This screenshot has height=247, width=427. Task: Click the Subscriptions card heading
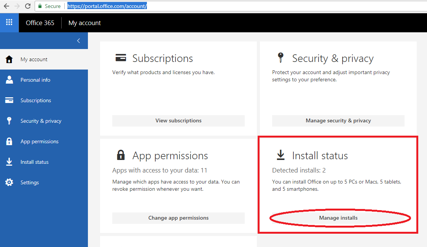point(163,59)
